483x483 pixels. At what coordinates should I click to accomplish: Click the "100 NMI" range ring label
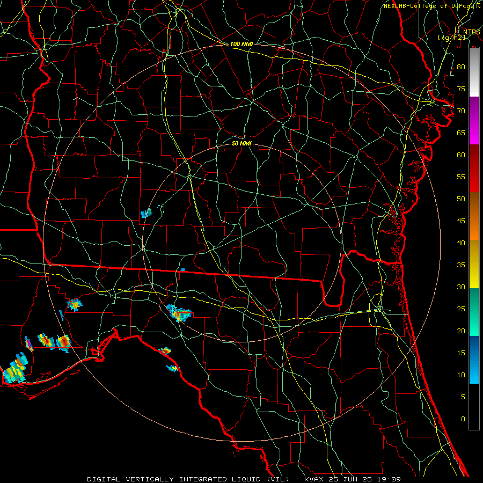click(241, 44)
